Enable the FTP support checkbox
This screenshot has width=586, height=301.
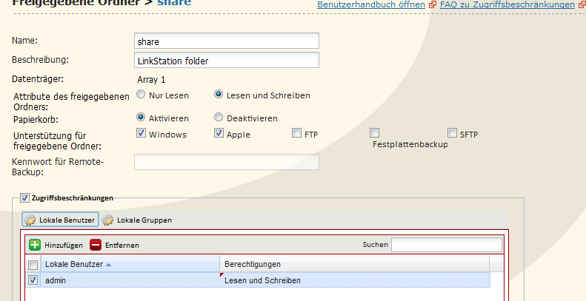pyautogui.click(x=296, y=134)
